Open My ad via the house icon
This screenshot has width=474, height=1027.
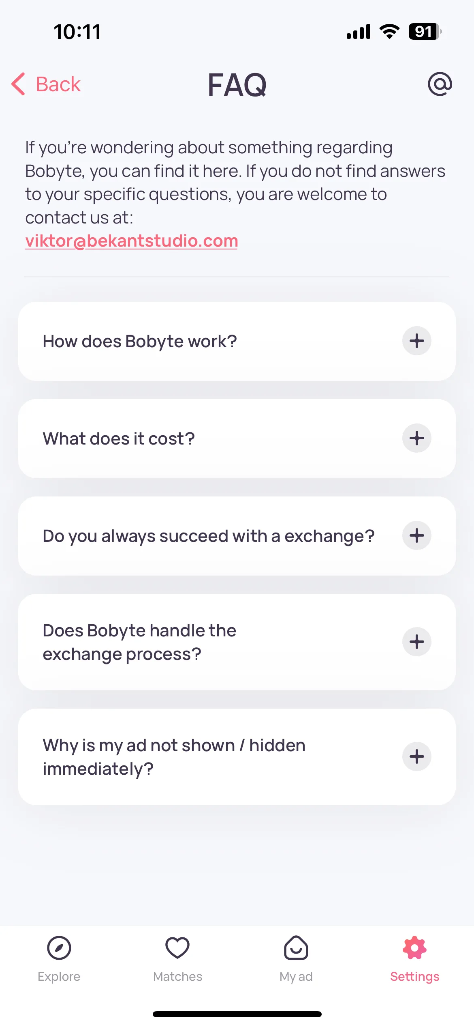[x=296, y=948]
